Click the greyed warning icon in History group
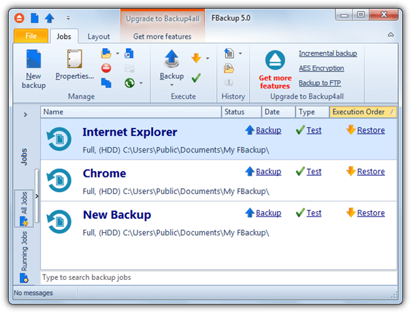The height and width of the screenshot is (312, 411). (x=229, y=82)
